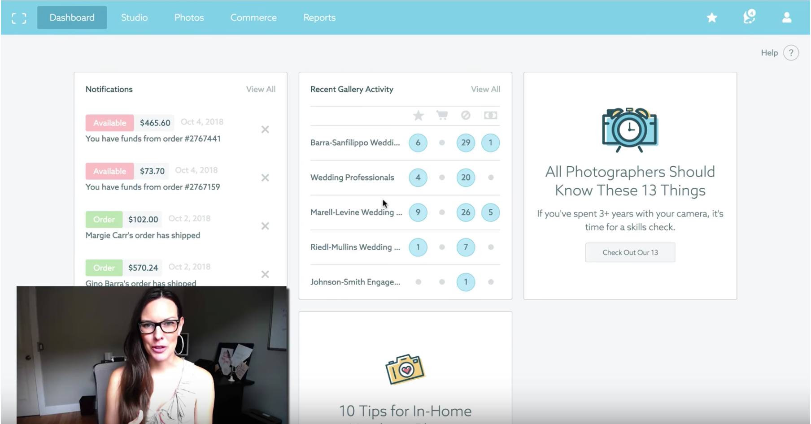View all notifications

pos(261,89)
